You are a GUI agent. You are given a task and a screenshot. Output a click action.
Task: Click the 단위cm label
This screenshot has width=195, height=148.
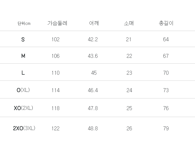pyautogui.click(x=24, y=24)
